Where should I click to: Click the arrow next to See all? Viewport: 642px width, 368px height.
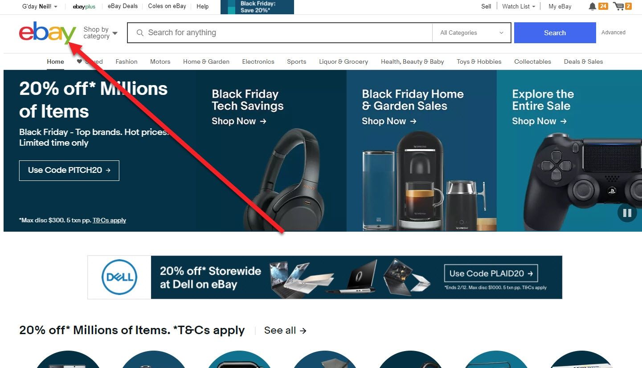[x=303, y=331]
